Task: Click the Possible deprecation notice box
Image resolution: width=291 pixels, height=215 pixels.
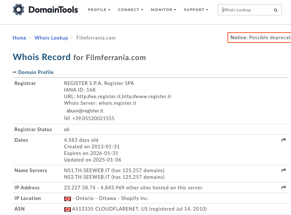Action: coord(259,38)
